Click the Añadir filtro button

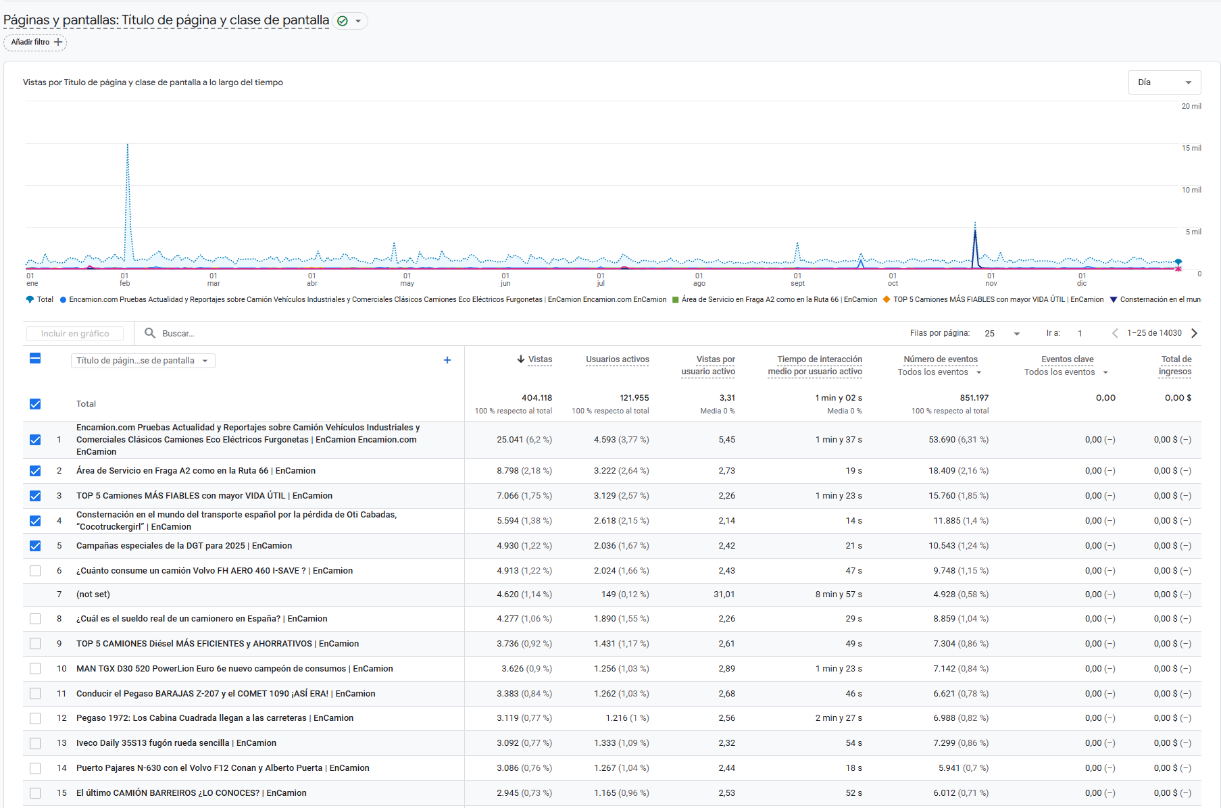(35, 42)
